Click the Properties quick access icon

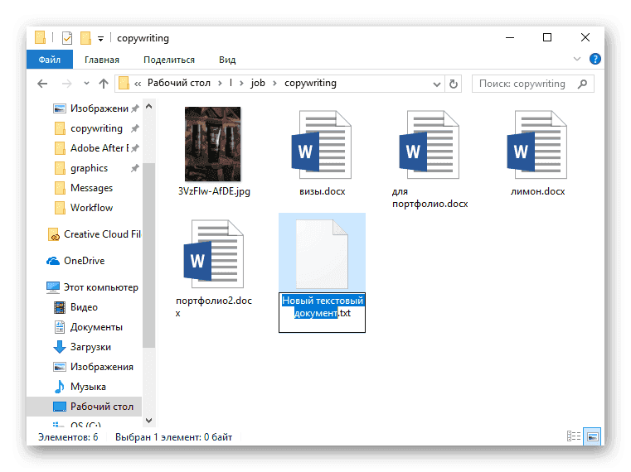67,38
